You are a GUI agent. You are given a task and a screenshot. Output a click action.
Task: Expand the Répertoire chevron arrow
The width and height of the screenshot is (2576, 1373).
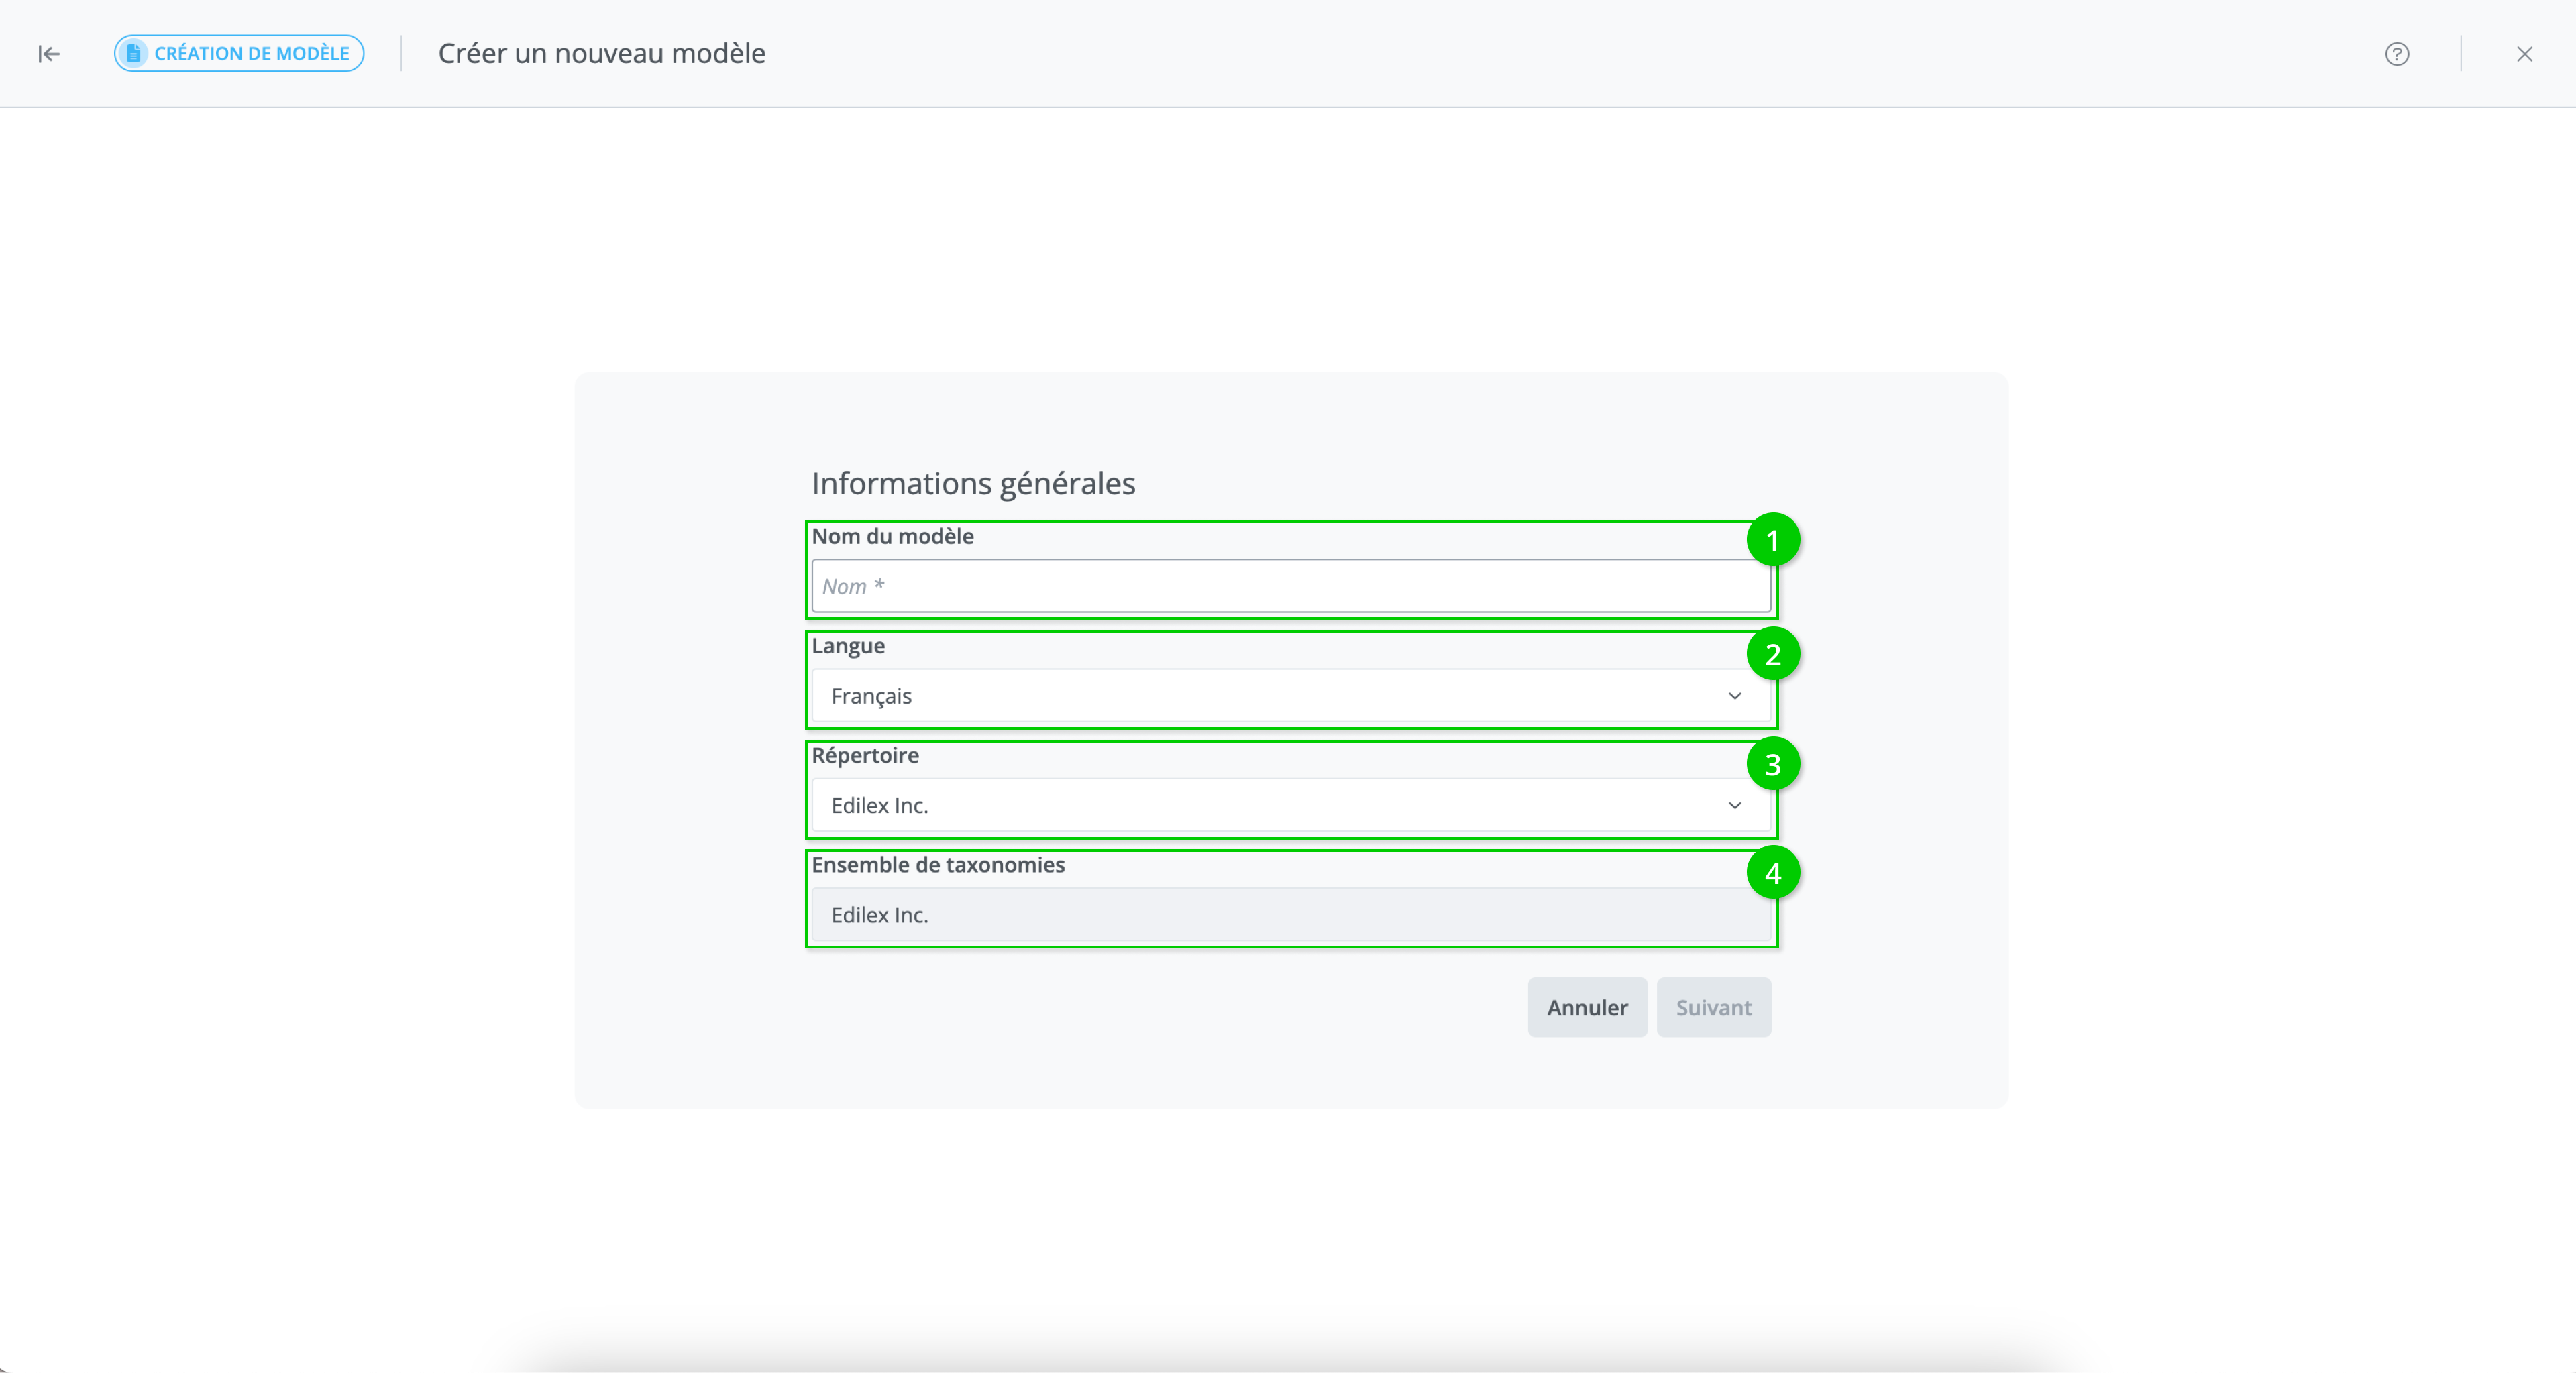1734,806
